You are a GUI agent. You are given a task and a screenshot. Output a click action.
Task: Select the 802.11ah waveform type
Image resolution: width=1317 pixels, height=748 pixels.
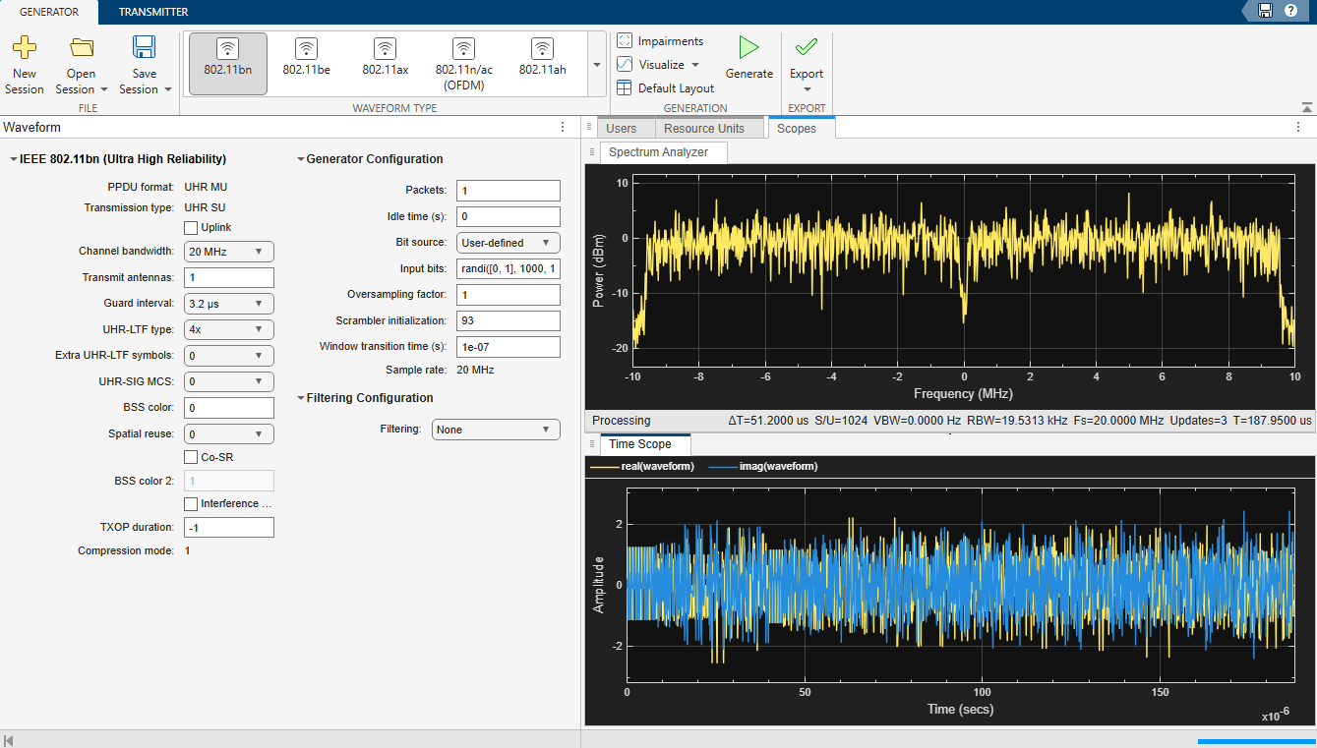point(542,64)
